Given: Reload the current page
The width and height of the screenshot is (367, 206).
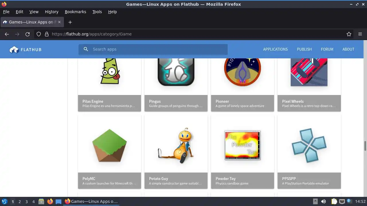Looking at the screenshot, I should 28,34.
